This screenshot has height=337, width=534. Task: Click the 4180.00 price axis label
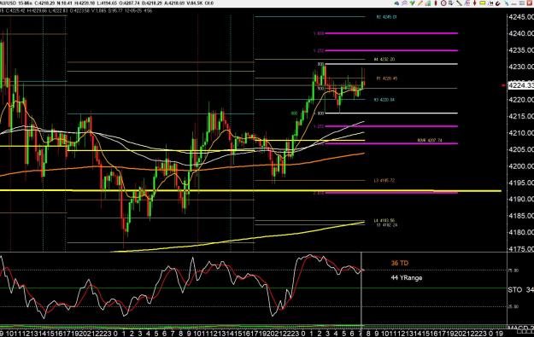tap(520, 232)
